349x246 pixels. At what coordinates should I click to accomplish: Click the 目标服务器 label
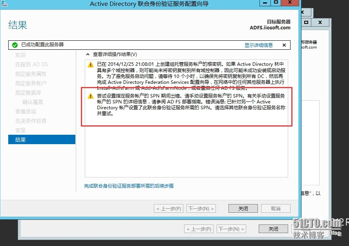pyautogui.click(x=279, y=22)
